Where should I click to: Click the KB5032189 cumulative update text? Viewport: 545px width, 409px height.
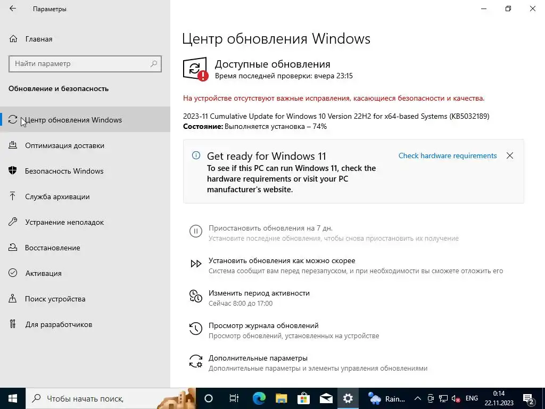(336, 116)
